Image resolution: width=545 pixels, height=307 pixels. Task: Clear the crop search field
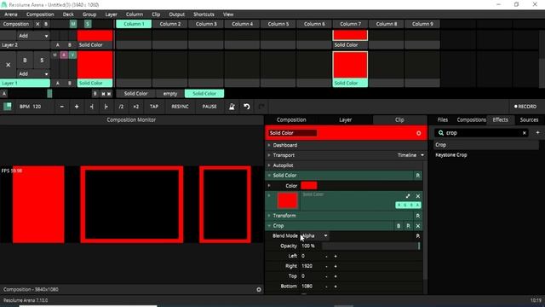[x=525, y=133]
